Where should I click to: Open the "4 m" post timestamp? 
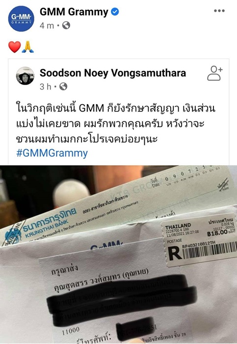(x=47, y=26)
